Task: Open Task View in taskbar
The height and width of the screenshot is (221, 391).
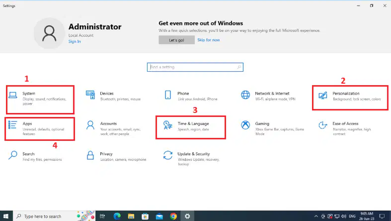Action: click(102, 216)
